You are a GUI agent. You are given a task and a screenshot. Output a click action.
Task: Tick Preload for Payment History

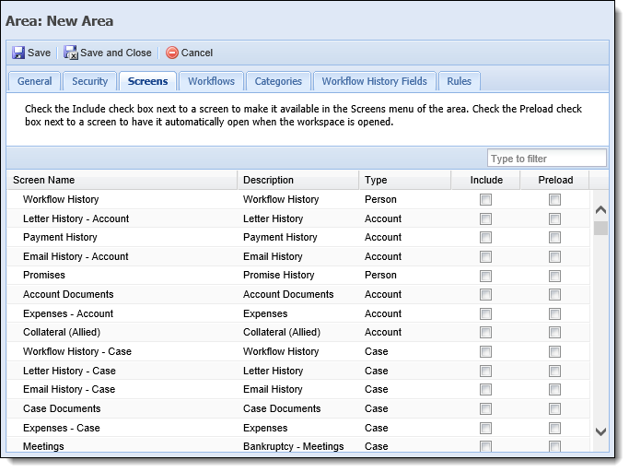click(554, 238)
